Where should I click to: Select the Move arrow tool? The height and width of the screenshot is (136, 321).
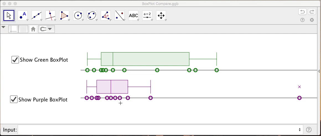(9, 16)
